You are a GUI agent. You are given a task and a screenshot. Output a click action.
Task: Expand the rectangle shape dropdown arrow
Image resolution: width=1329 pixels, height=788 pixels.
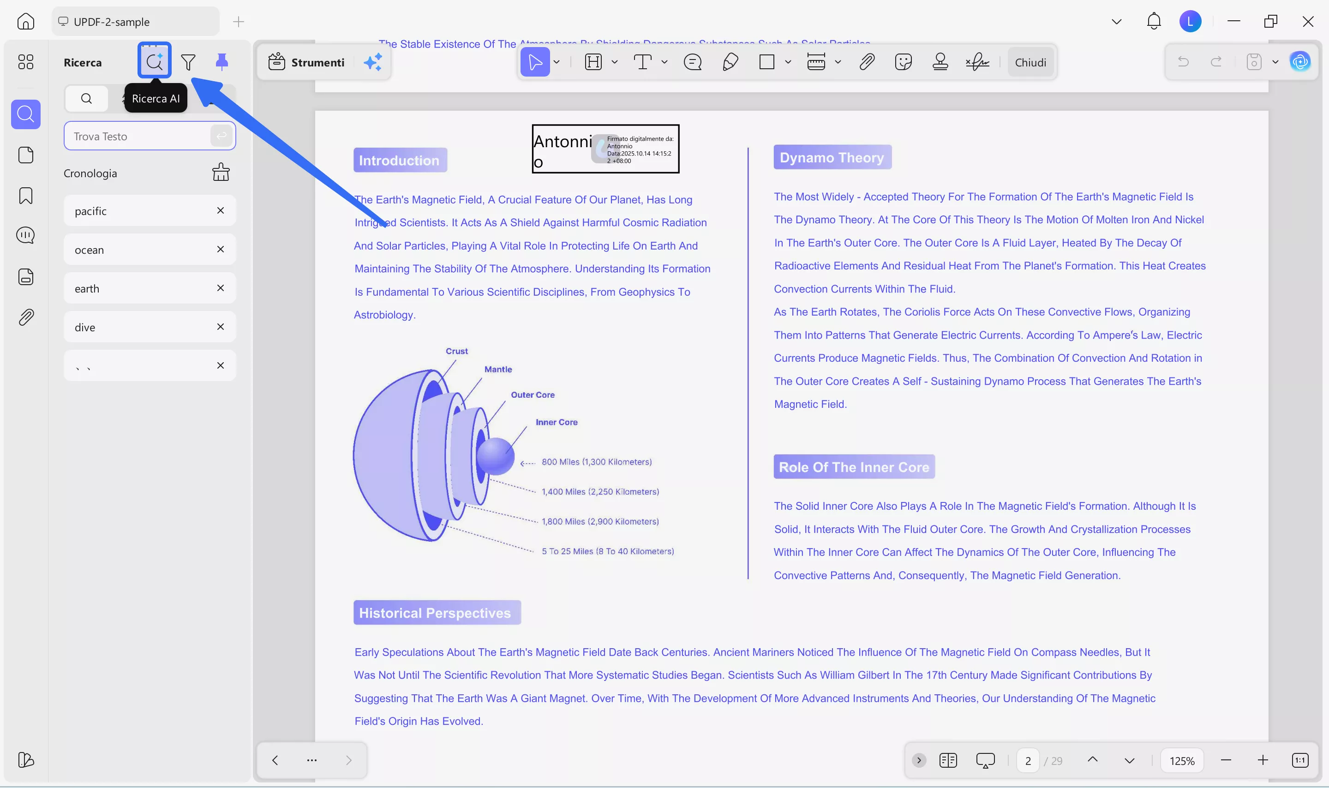tap(788, 62)
